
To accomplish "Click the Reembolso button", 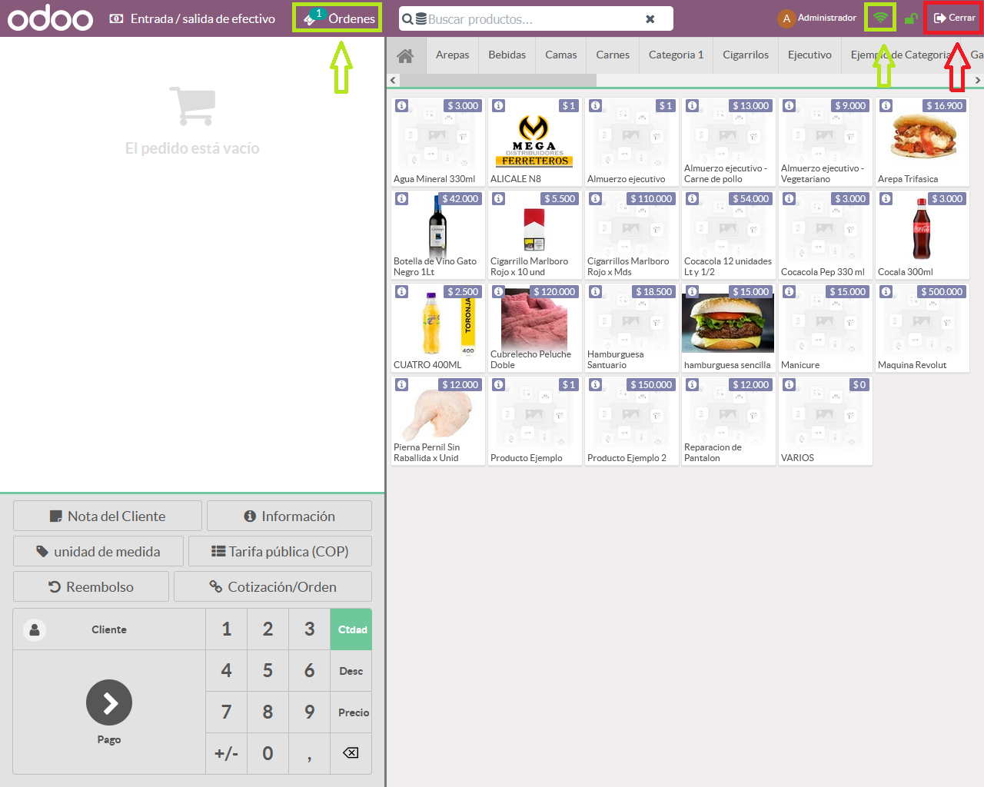I will pyautogui.click(x=91, y=587).
